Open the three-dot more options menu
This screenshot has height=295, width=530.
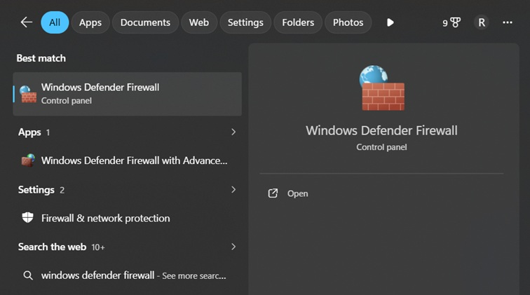[508, 22]
